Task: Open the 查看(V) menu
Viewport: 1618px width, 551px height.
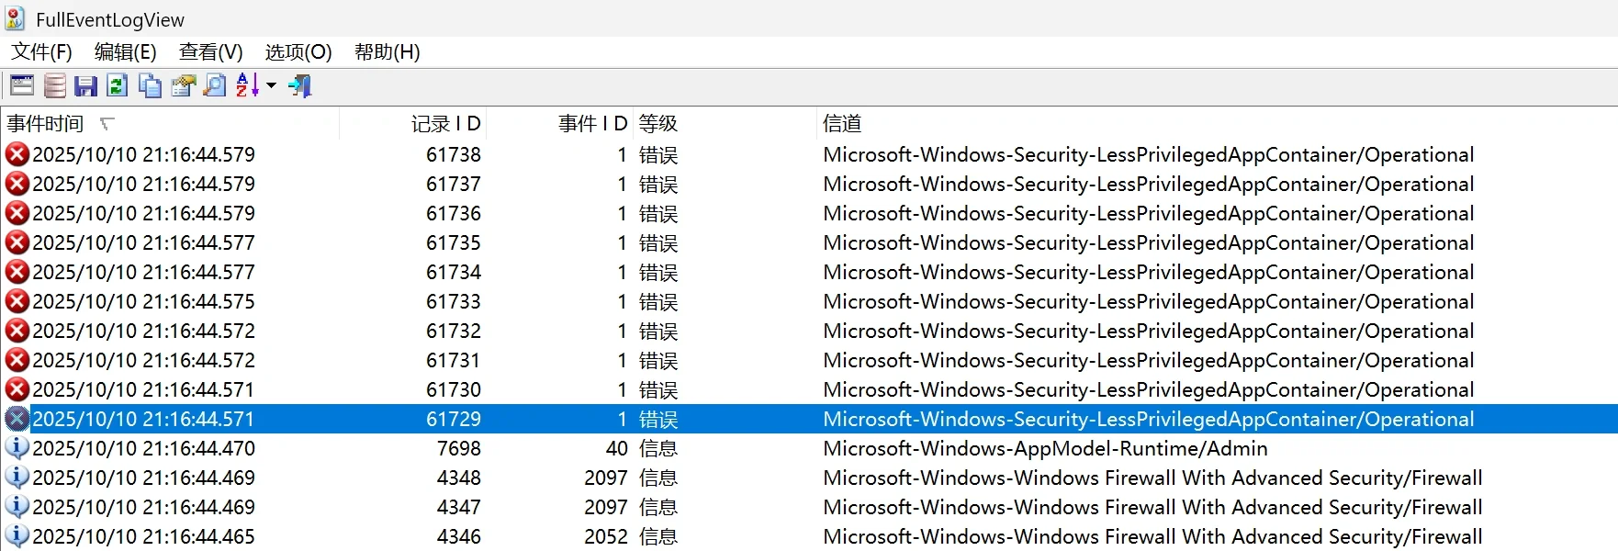Action: coord(211,52)
